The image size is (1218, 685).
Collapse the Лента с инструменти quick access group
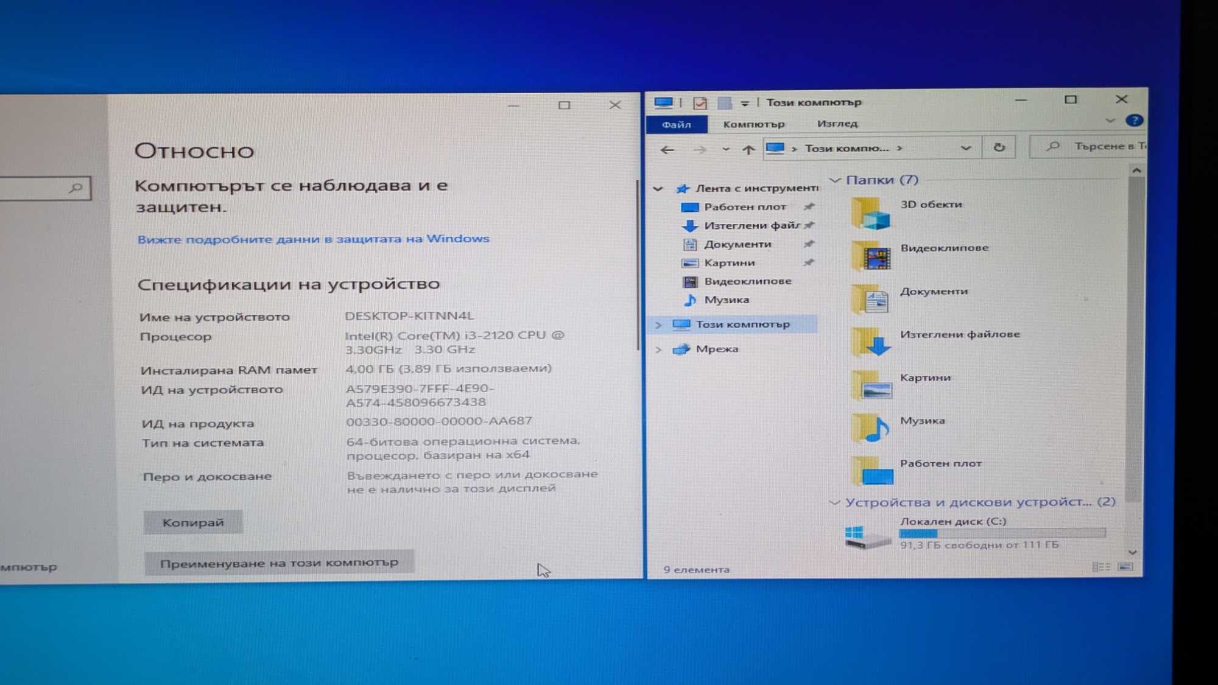(x=658, y=189)
